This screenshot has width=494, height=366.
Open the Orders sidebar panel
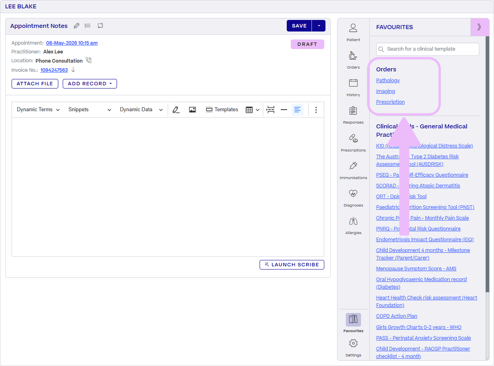tap(353, 60)
